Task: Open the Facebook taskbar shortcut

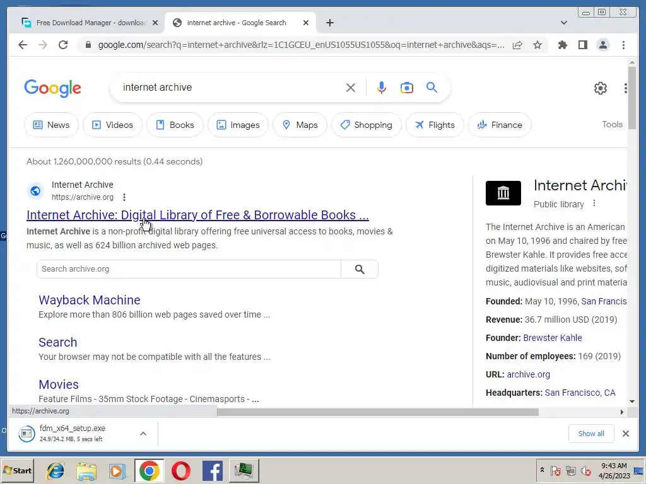Action: pos(213,470)
